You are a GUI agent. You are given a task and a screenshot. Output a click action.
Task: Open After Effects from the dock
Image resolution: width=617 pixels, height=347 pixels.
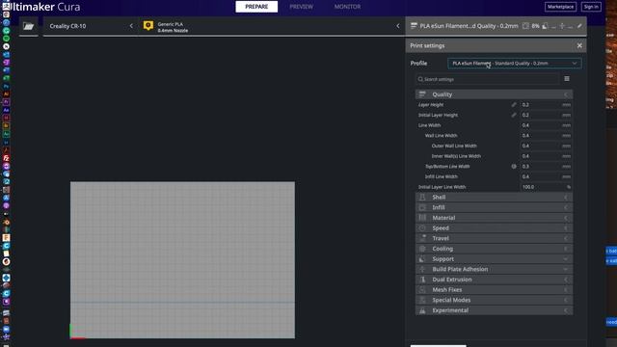coord(6,110)
